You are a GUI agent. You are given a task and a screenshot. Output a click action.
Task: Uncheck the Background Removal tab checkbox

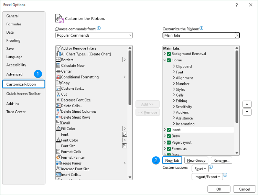pos(169,54)
